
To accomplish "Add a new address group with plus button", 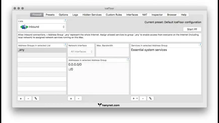I will [21, 98].
